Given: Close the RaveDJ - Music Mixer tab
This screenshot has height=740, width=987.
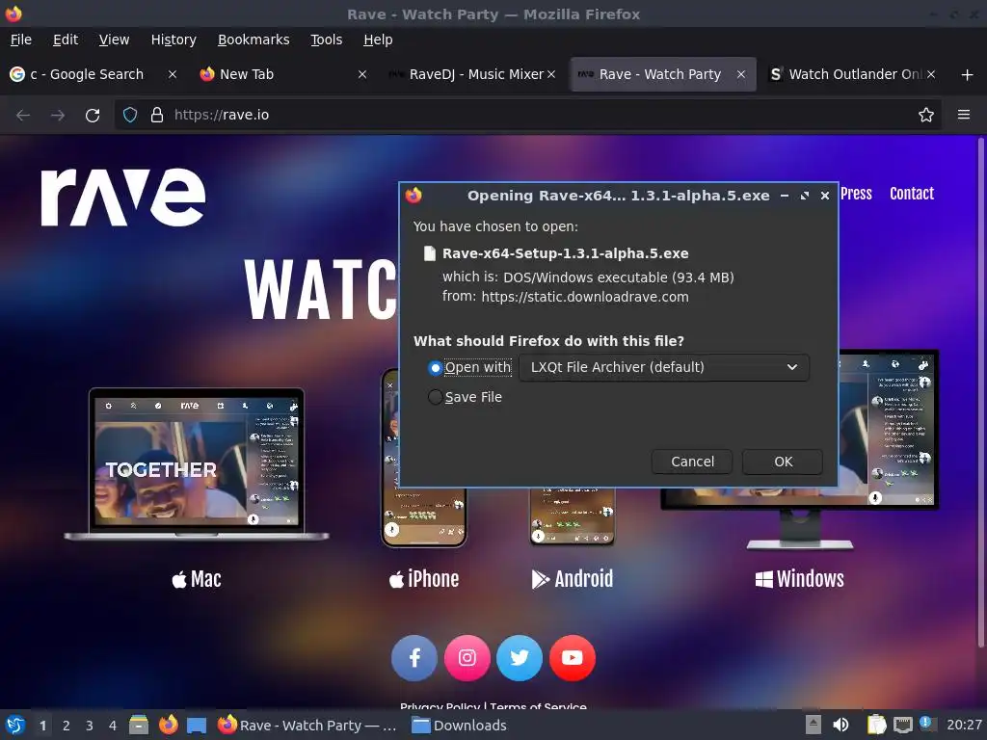Looking at the screenshot, I should click(551, 74).
